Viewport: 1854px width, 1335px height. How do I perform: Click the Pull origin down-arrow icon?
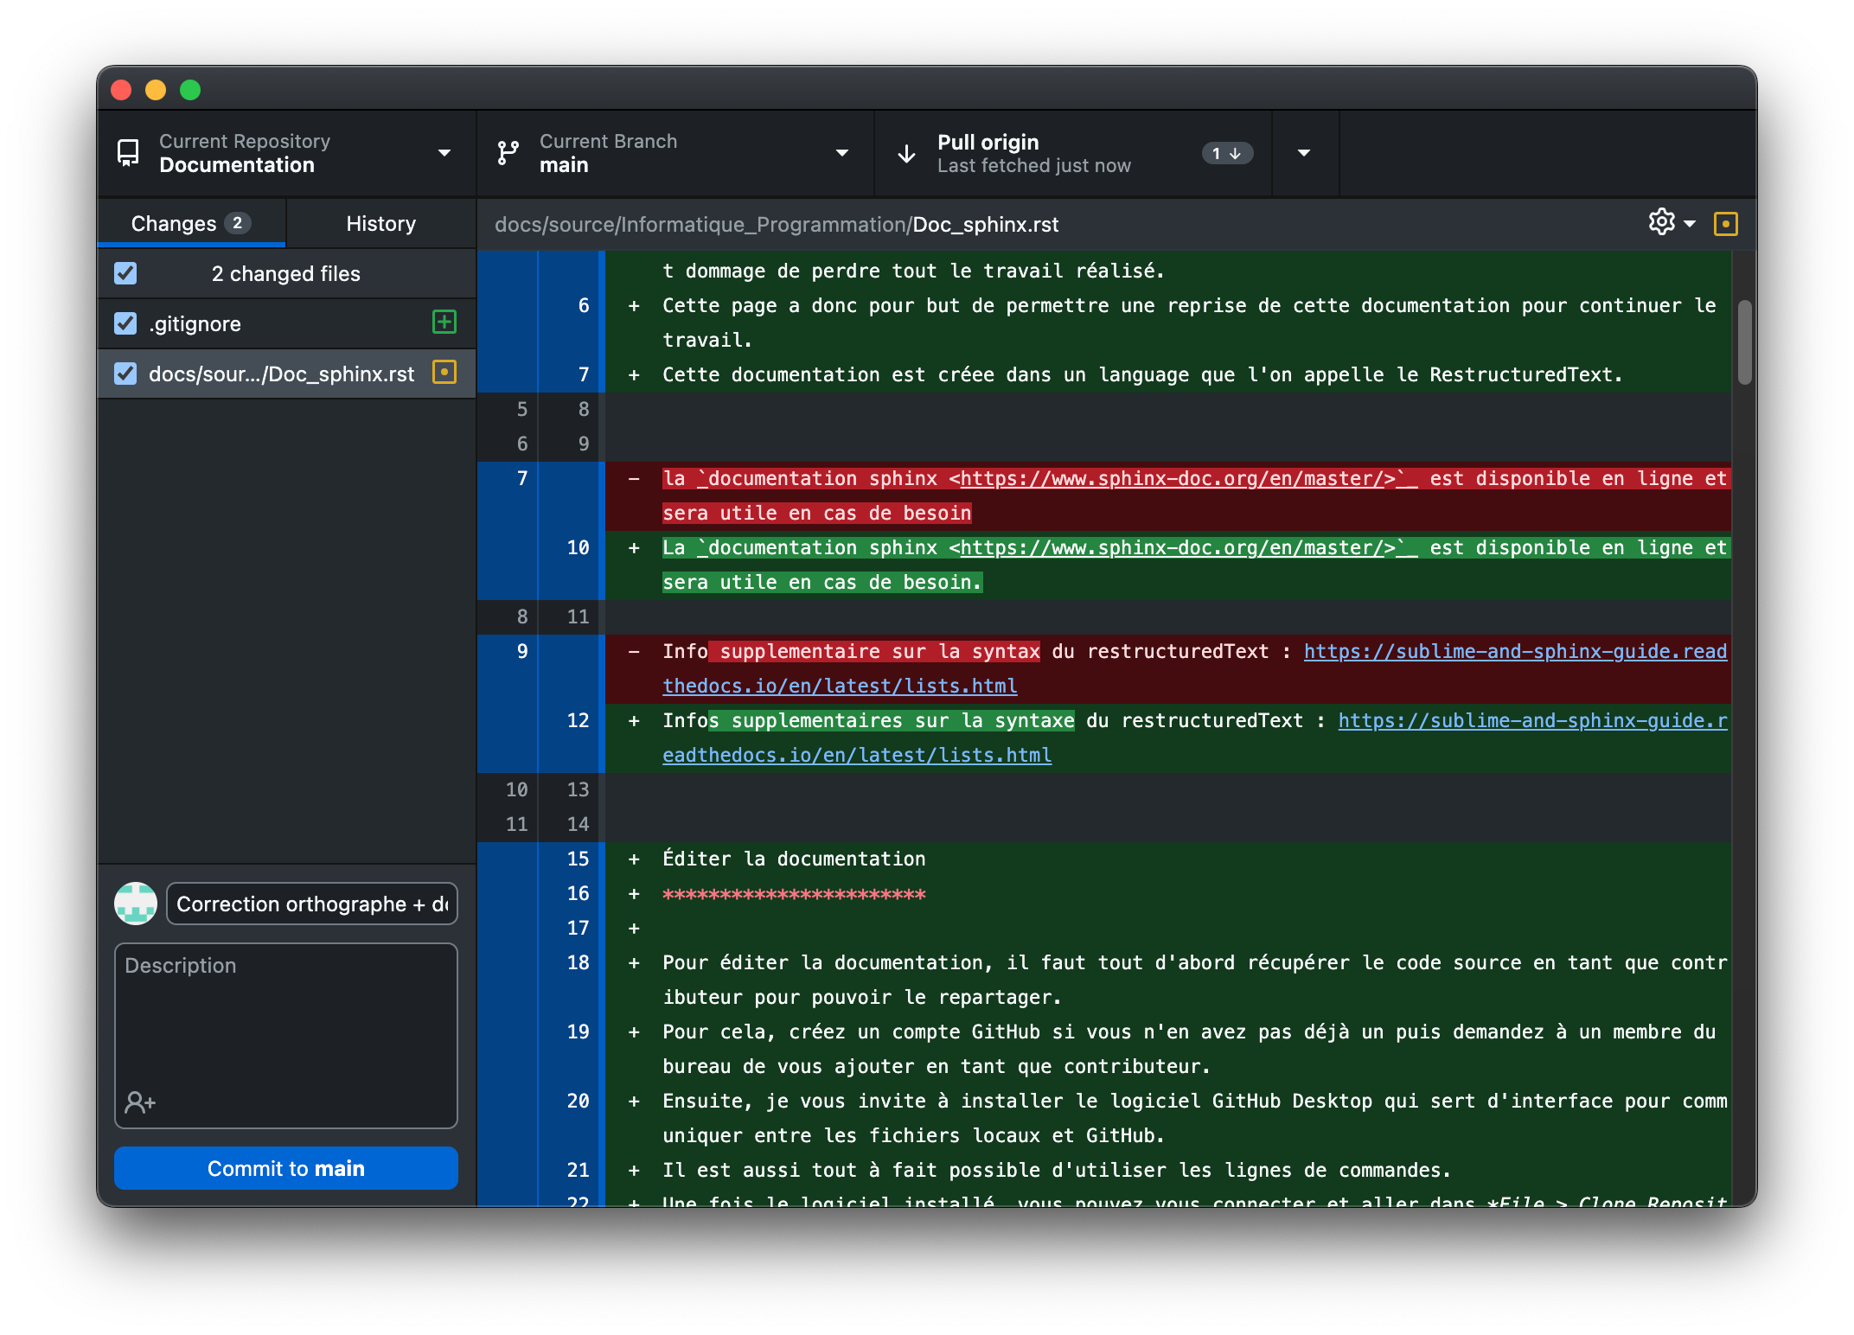tap(906, 153)
